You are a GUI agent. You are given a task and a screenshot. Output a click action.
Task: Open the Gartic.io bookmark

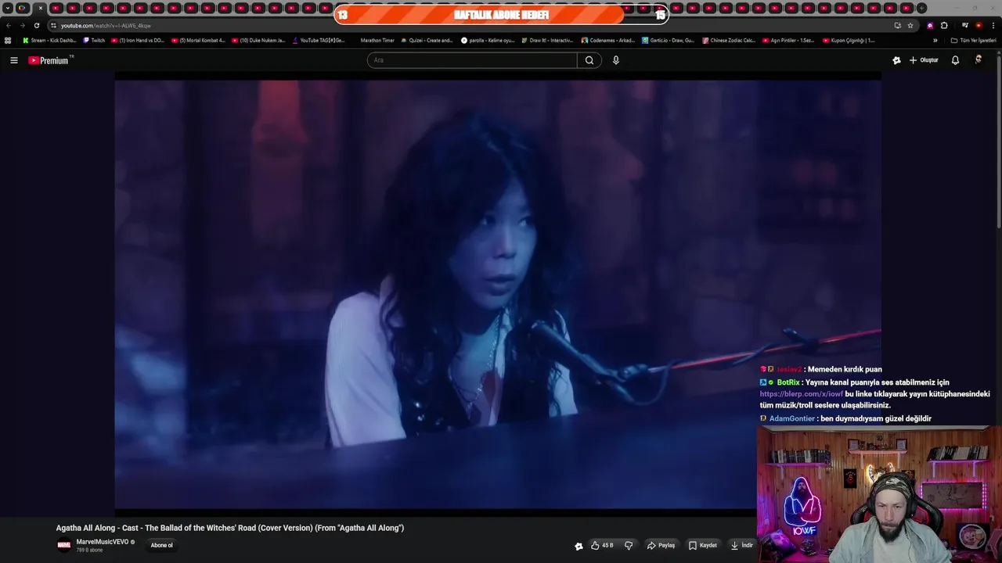coord(668,40)
